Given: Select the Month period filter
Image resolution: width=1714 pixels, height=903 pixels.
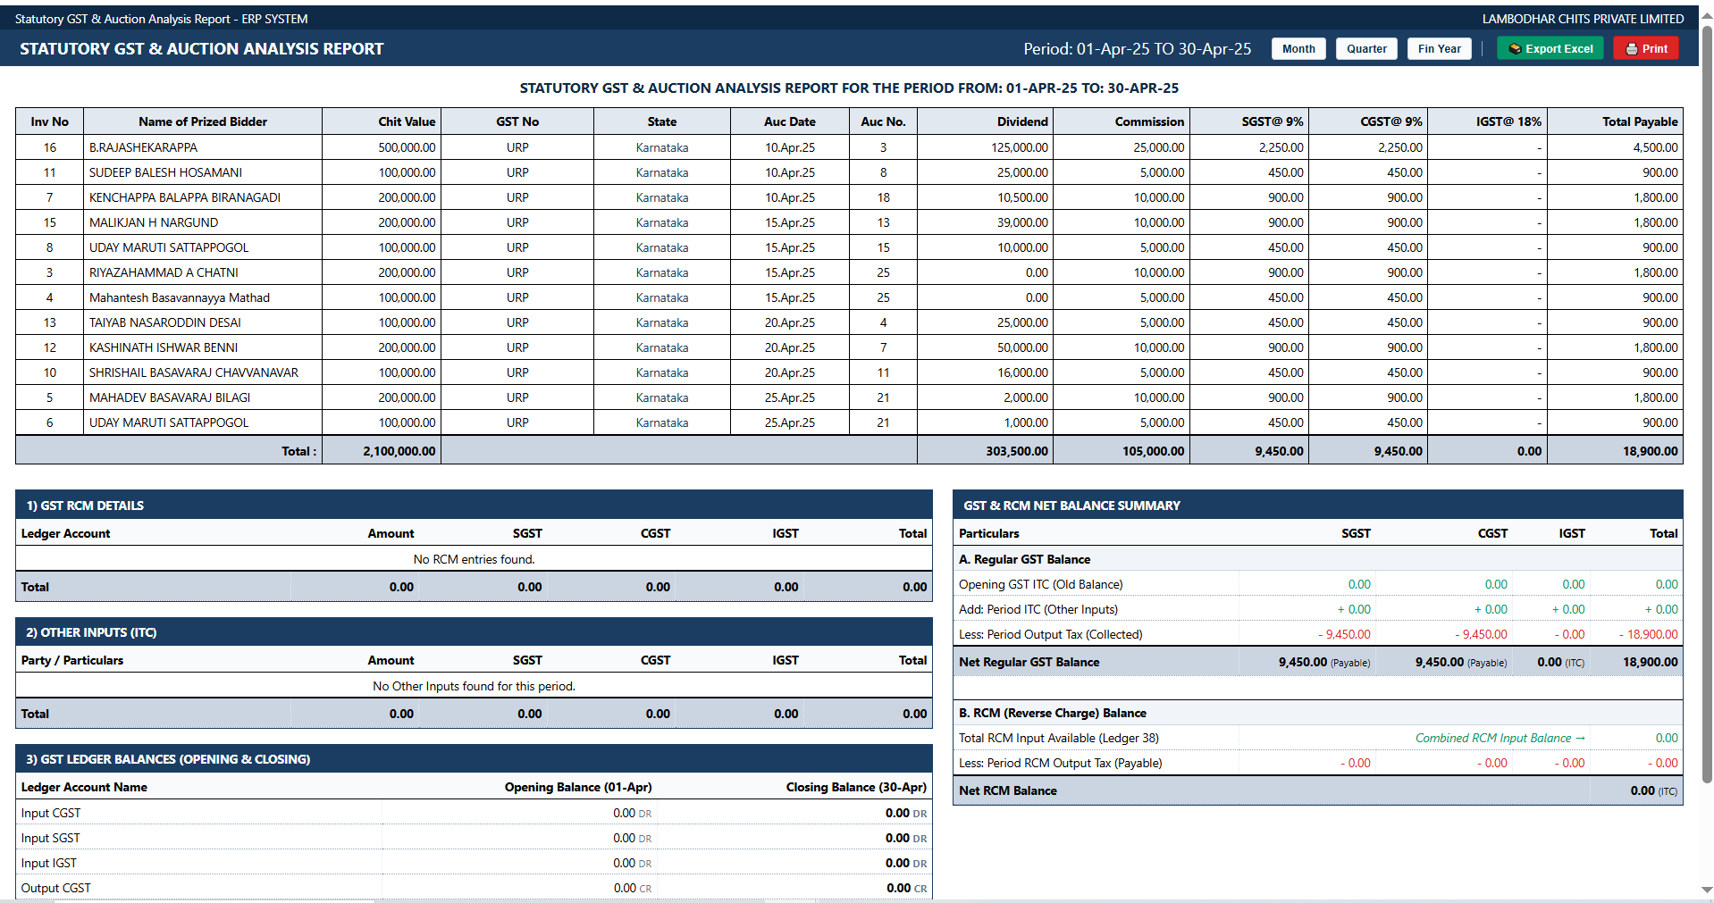Looking at the screenshot, I should (x=1298, y=49).
